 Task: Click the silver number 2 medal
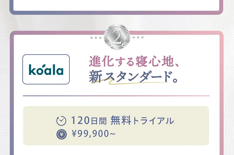click(x=117, y=37)
